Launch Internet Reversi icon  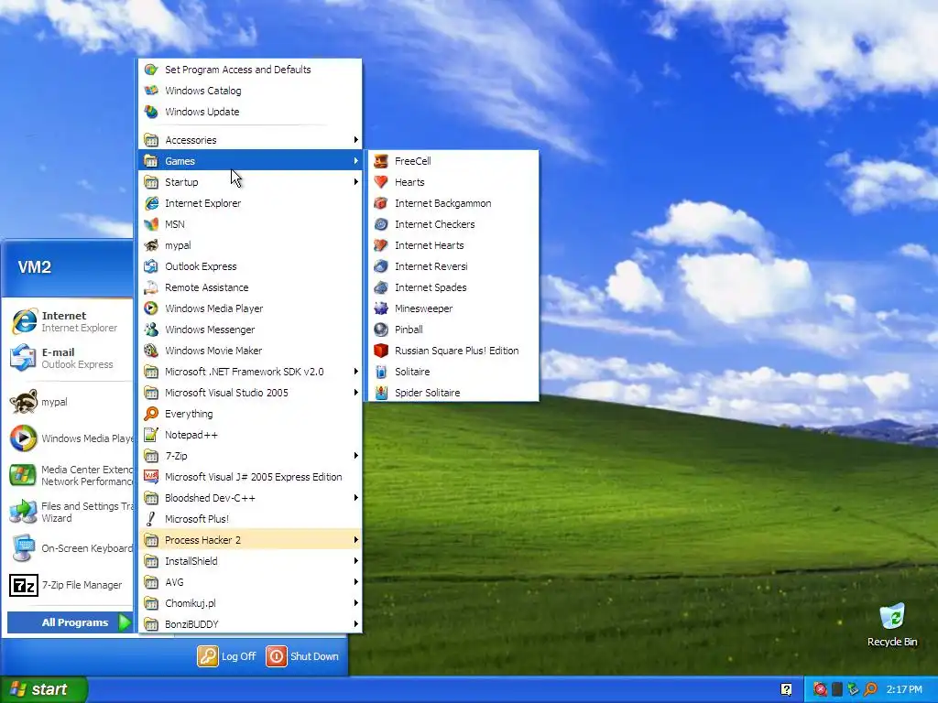[380, 266]
